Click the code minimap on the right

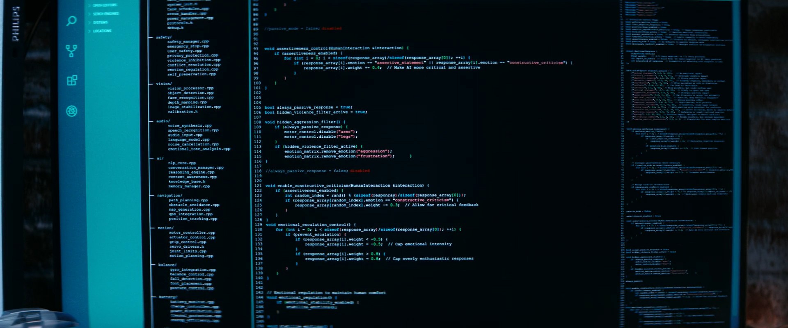point(677,164)
